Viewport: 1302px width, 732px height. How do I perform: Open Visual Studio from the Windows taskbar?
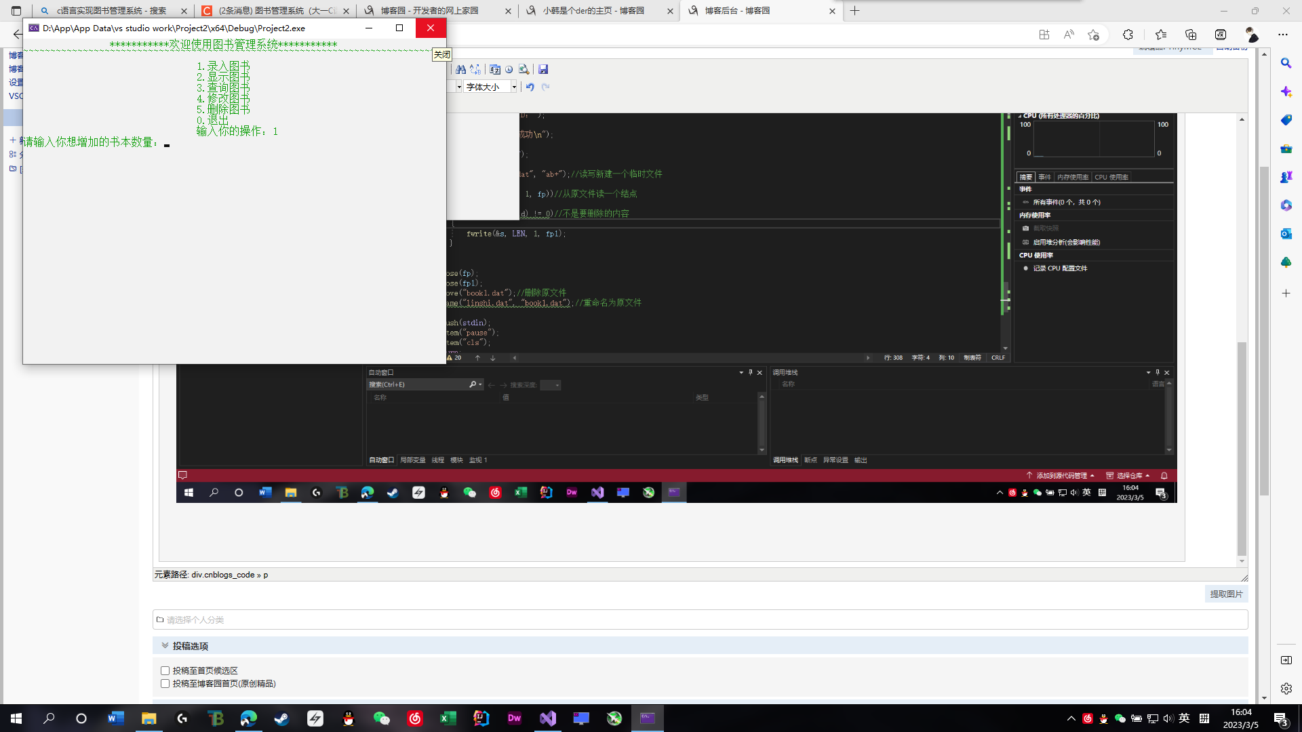click(x=548, y=718)
